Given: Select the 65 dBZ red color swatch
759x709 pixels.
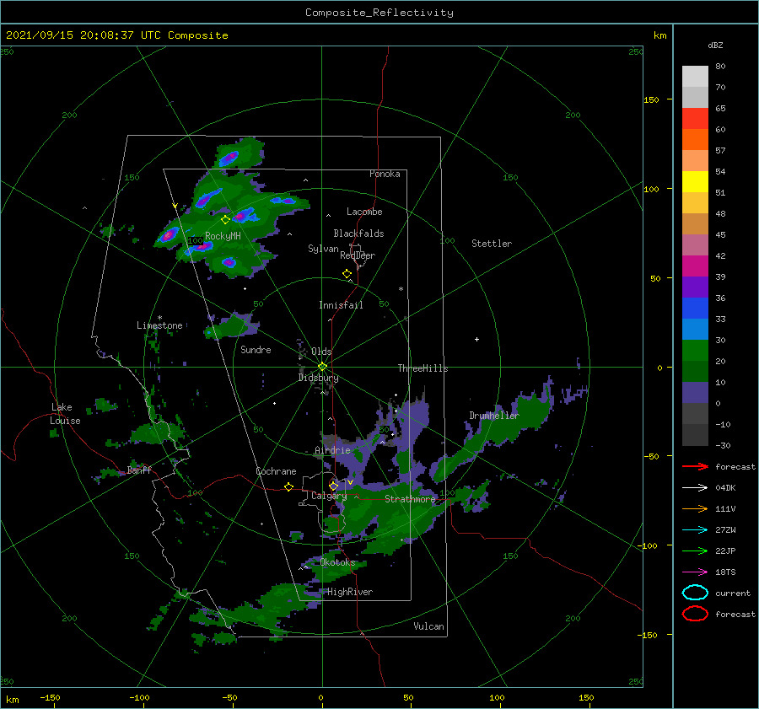Looking at the screenshot, I should (x=695, y=118).
